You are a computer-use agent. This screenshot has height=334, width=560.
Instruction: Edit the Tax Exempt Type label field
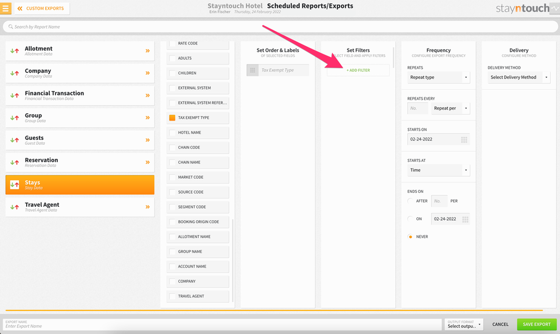pyautogui.click(x=284, y=71)
